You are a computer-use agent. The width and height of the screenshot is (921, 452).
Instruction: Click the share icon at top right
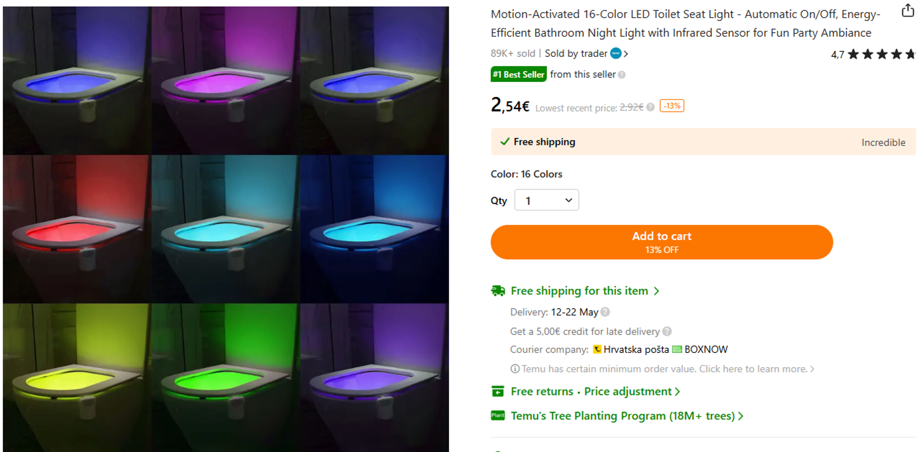[x=908, y=10]
